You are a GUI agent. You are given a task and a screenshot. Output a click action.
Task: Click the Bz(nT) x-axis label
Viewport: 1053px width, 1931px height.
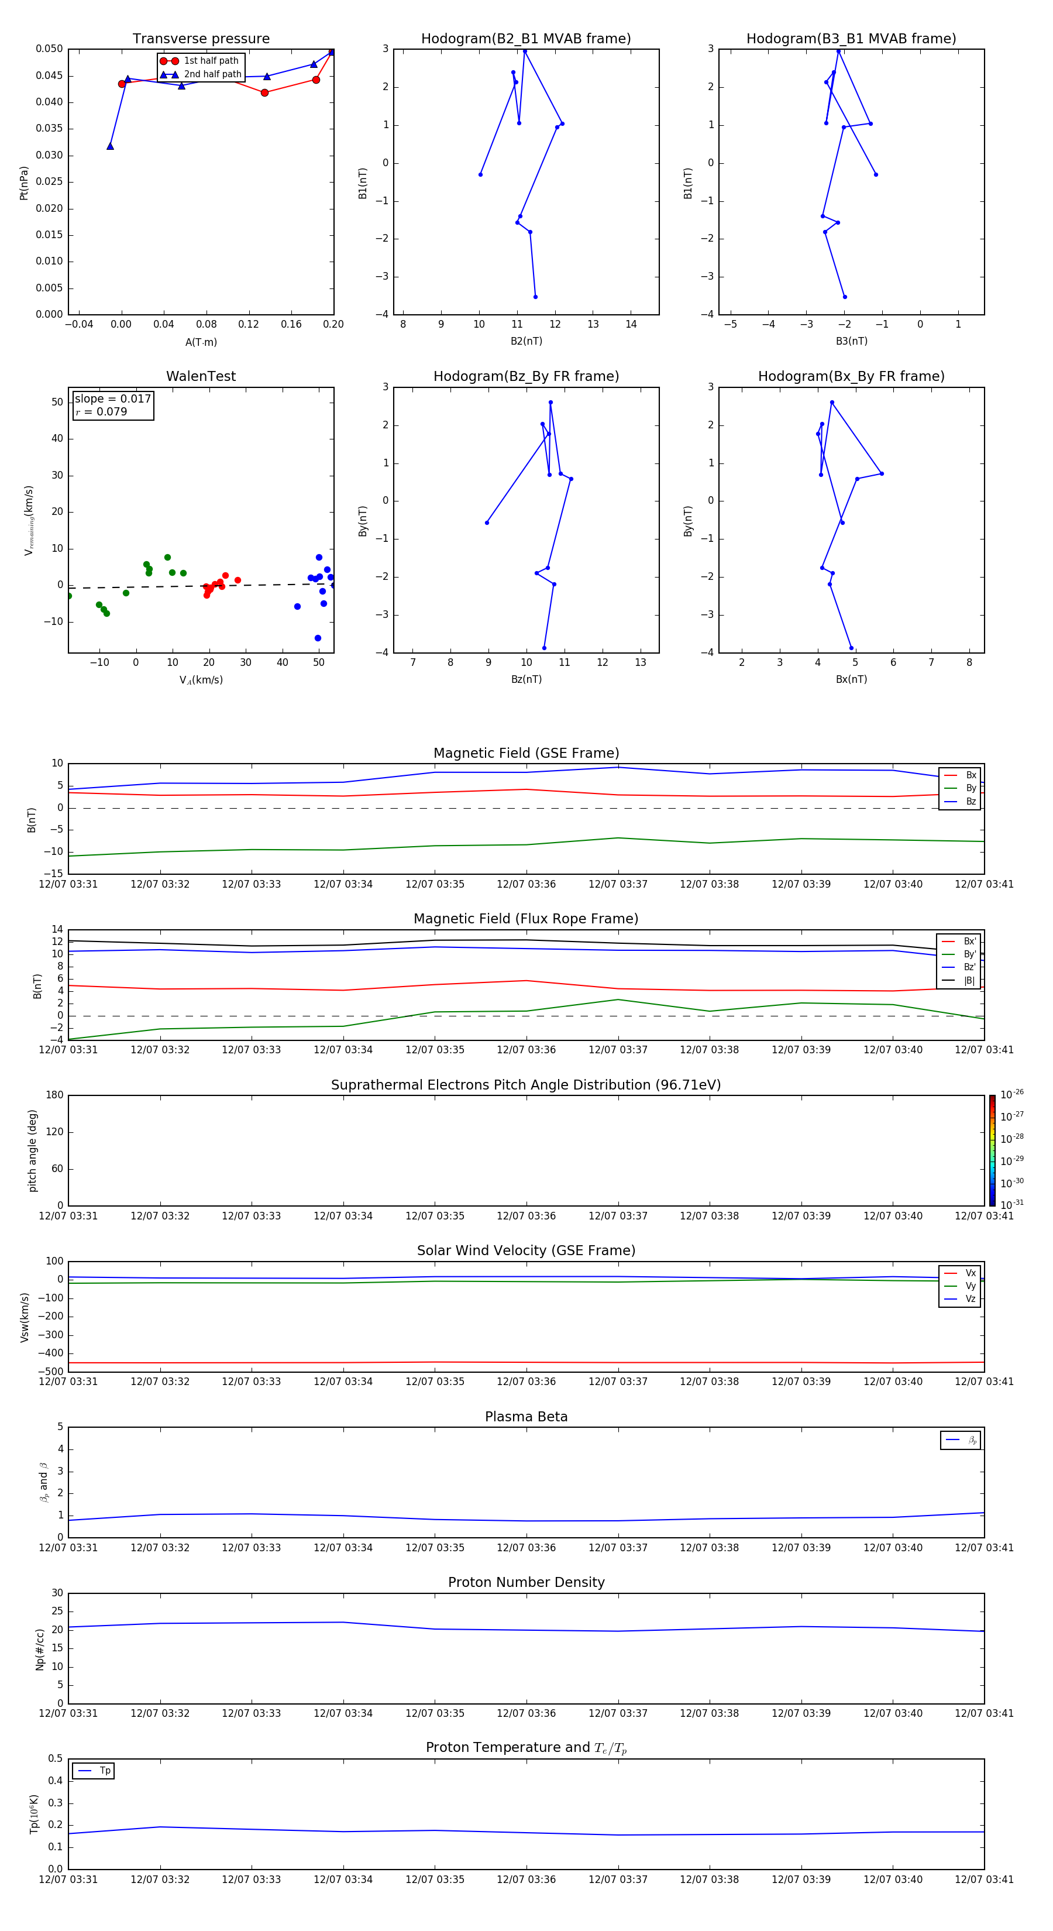[526, 679]
